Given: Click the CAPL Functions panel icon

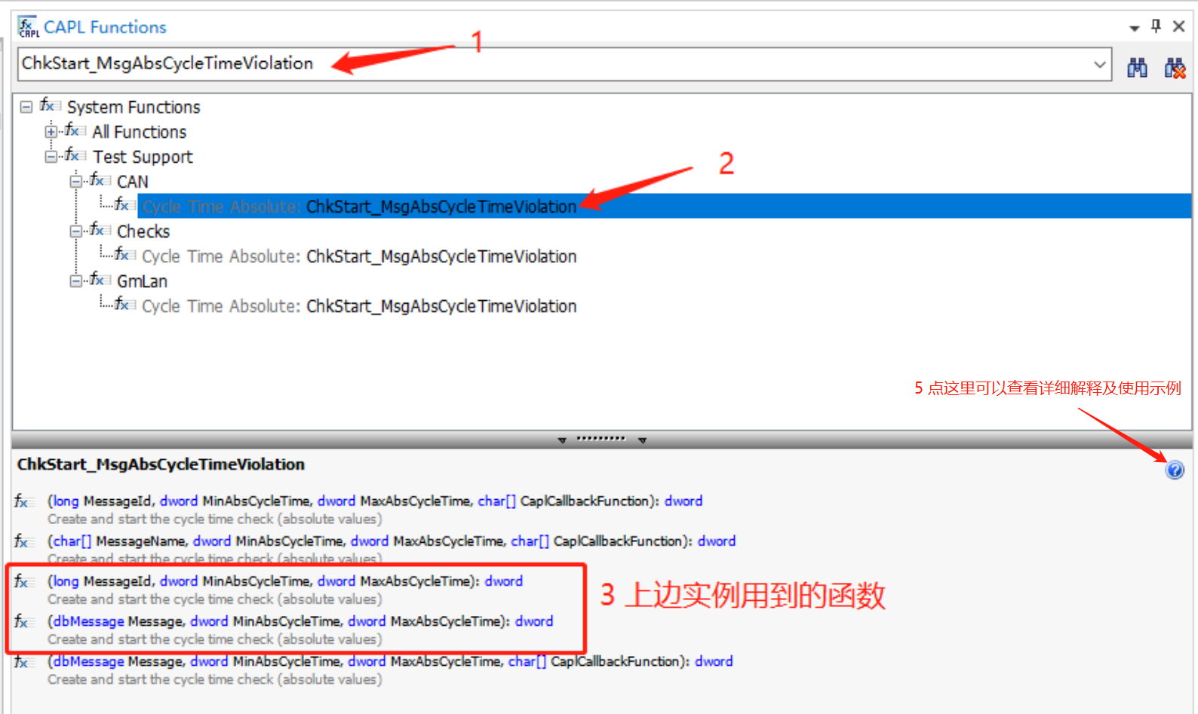Looking at the screenshot, I should point(29,27).
